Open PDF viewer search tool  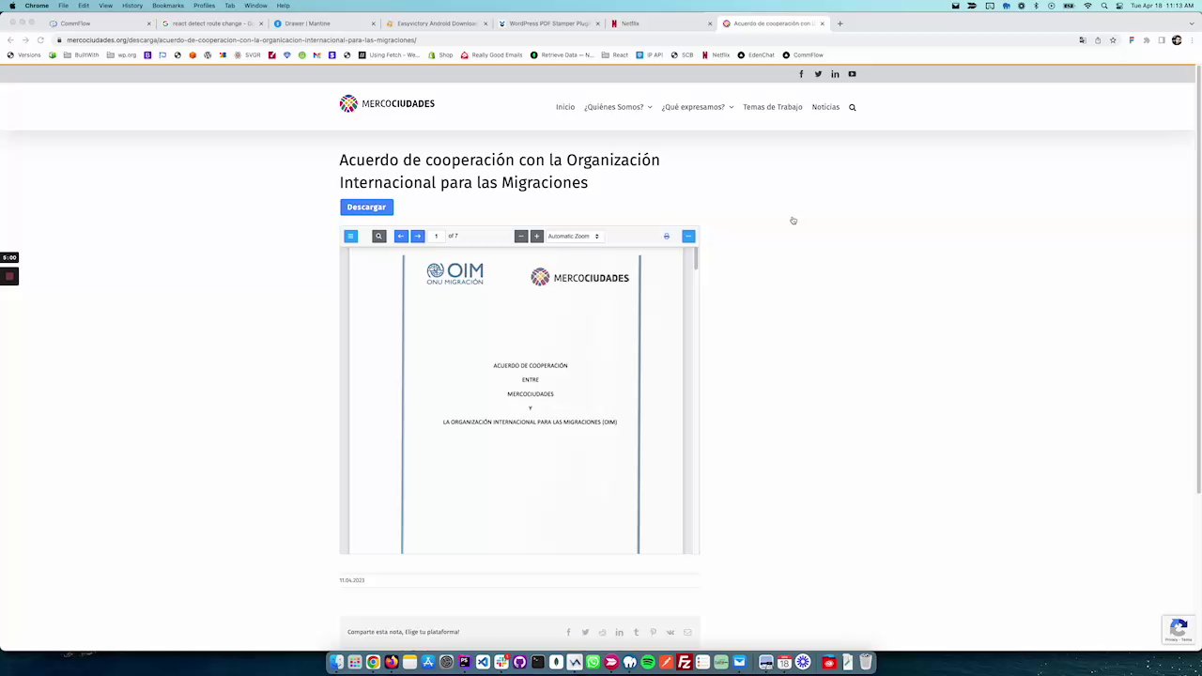pos(379,236)
